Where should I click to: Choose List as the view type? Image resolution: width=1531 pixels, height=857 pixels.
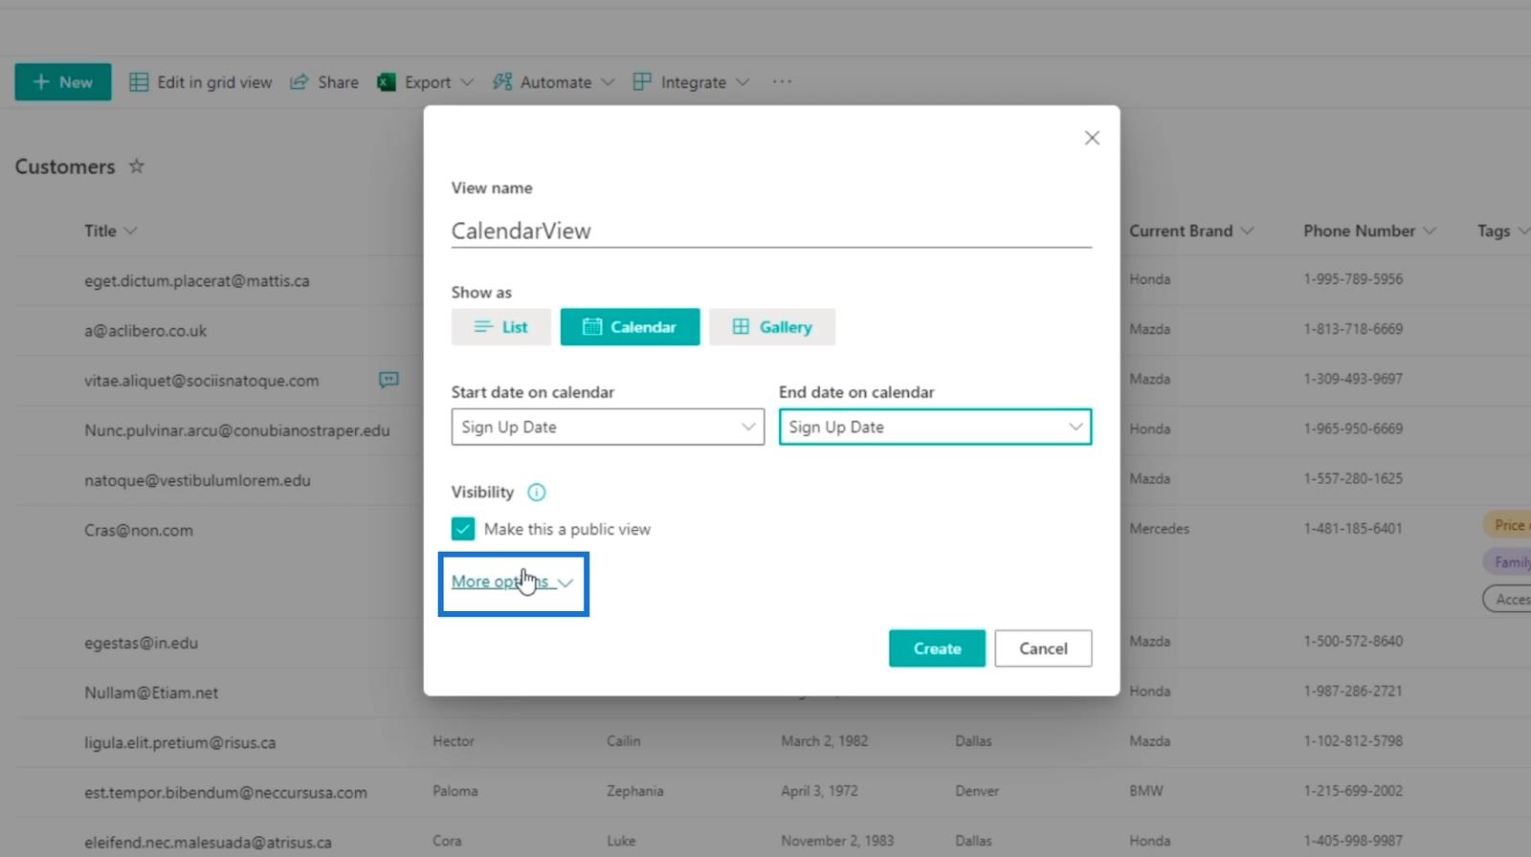point(500,327)
